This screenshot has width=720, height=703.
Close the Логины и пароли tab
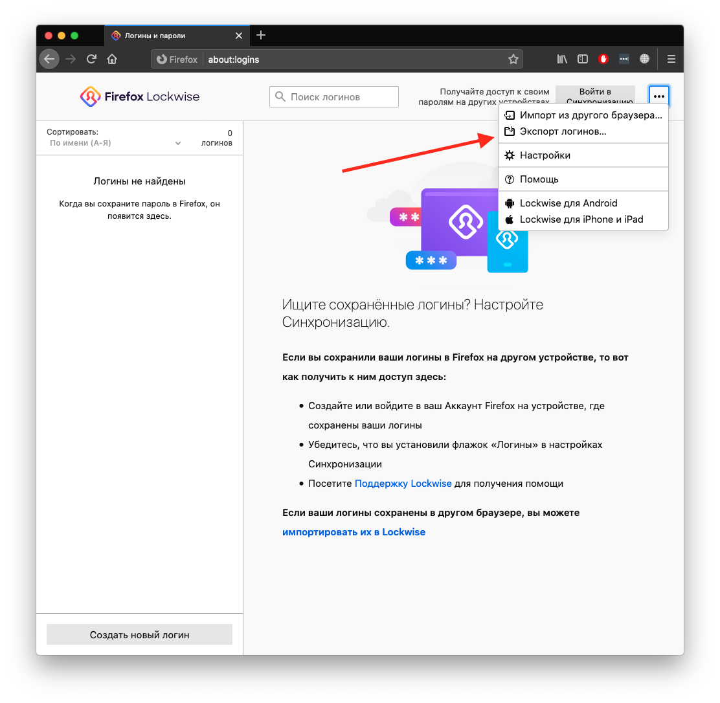239,36
